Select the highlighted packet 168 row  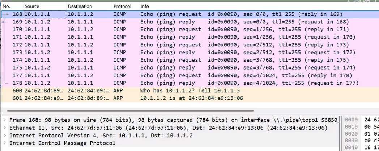(190, 14)
